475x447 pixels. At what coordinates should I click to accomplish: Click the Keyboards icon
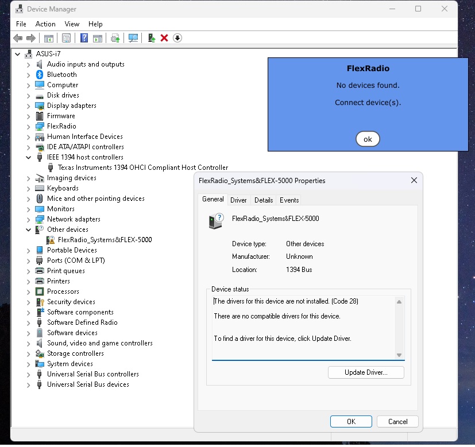(x=40, y=188)
